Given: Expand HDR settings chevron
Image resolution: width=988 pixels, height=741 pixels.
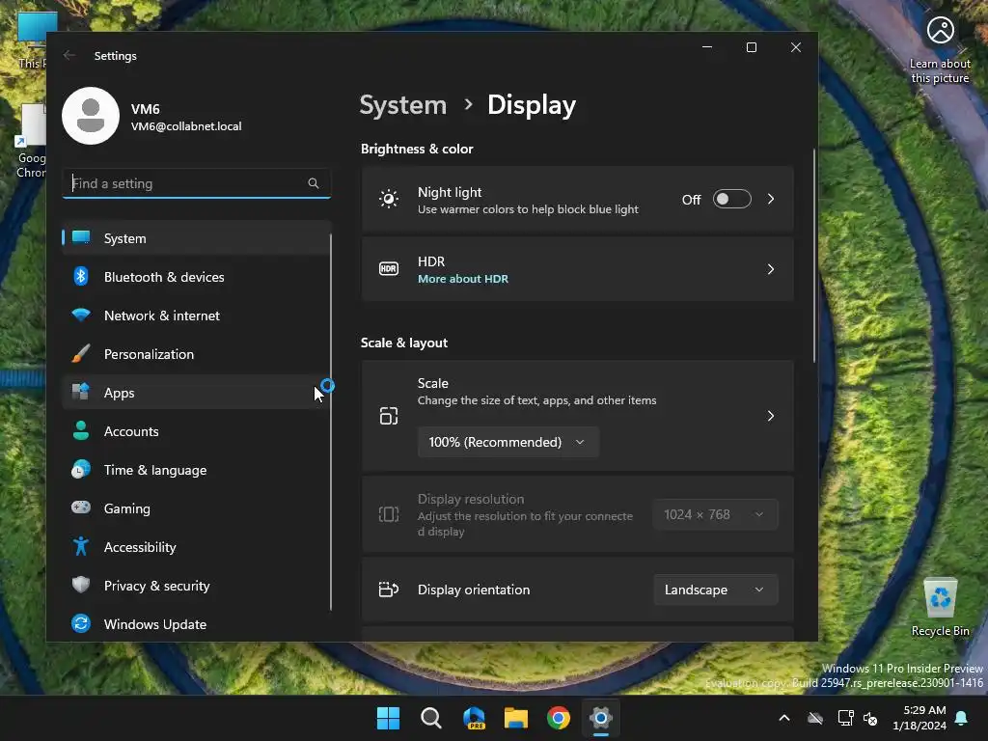Looking at the screenshot, I should click(x=771, y=269).
